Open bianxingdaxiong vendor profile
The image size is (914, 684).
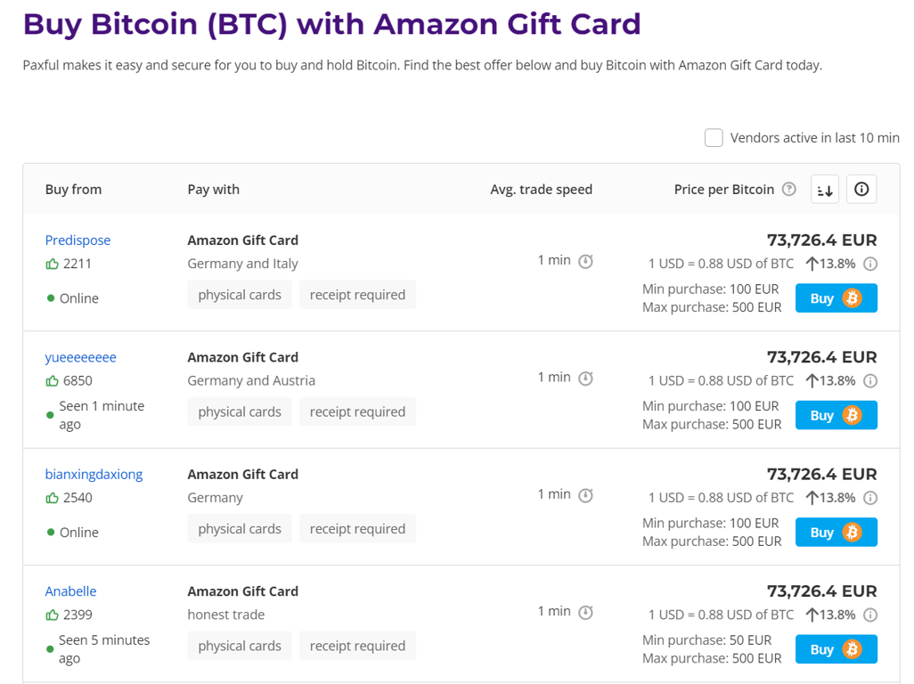coord(94,474)
